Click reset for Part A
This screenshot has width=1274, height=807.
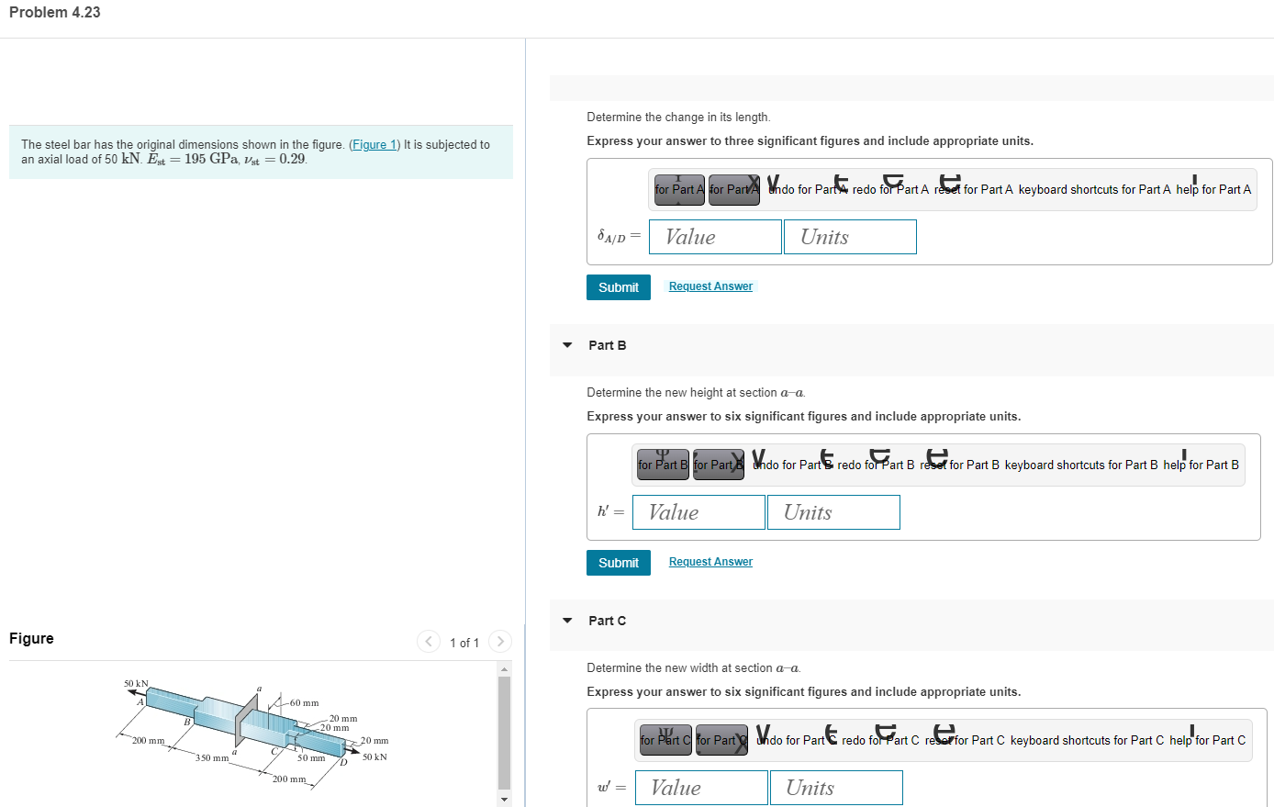pos(974,190)
